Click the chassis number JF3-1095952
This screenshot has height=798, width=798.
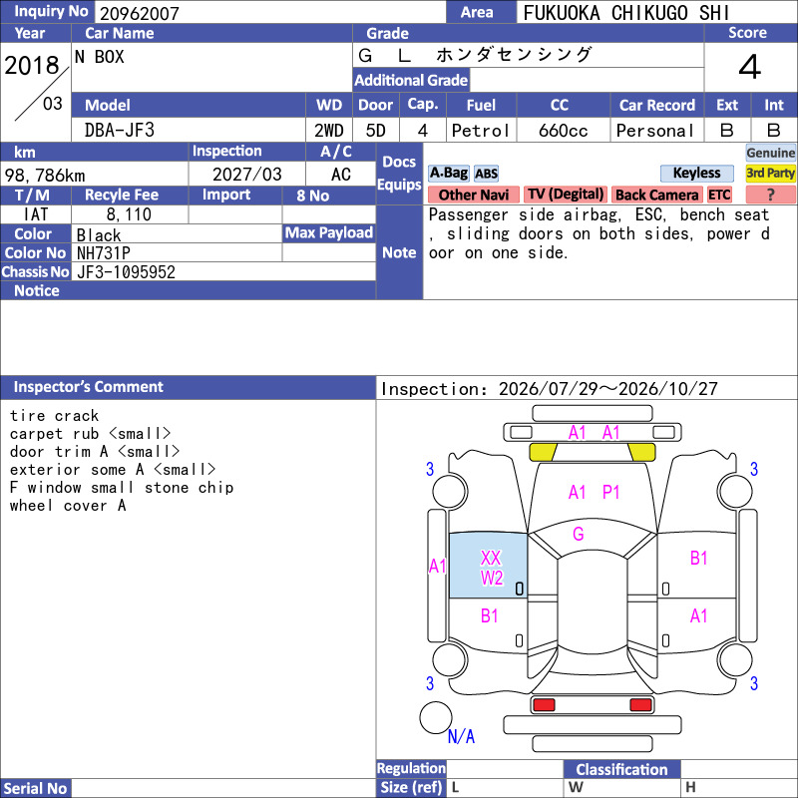click(x=127, y=272)
